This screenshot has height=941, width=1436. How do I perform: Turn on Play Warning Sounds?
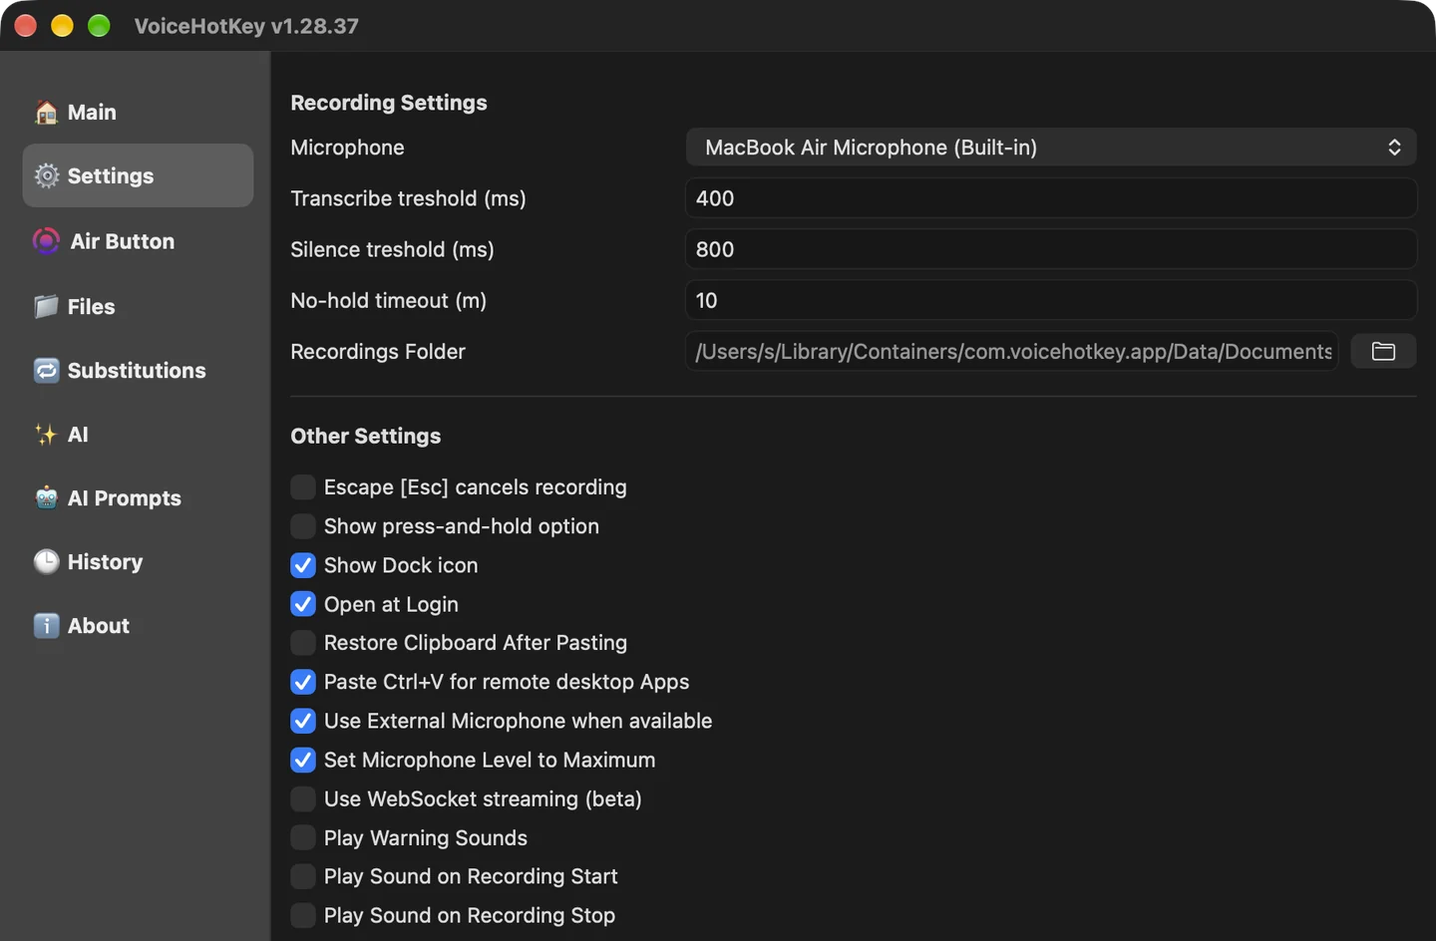click(303, 837)
